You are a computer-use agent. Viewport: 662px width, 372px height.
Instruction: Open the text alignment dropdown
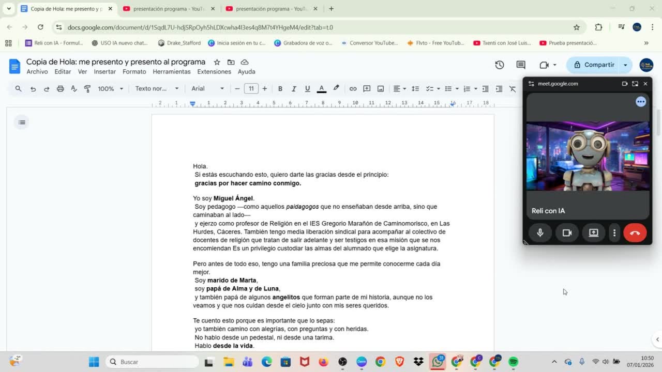point(399,89)
